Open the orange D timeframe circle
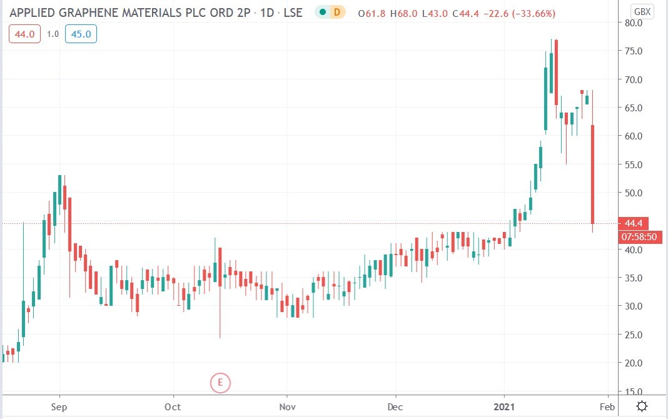Viewport: 668px width, 419px height. pyautogui.click(x=337, y=12)
